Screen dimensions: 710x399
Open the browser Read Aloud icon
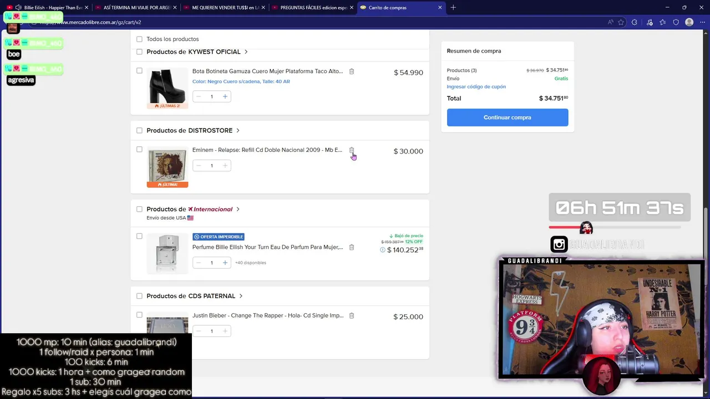tap(610, 22)
